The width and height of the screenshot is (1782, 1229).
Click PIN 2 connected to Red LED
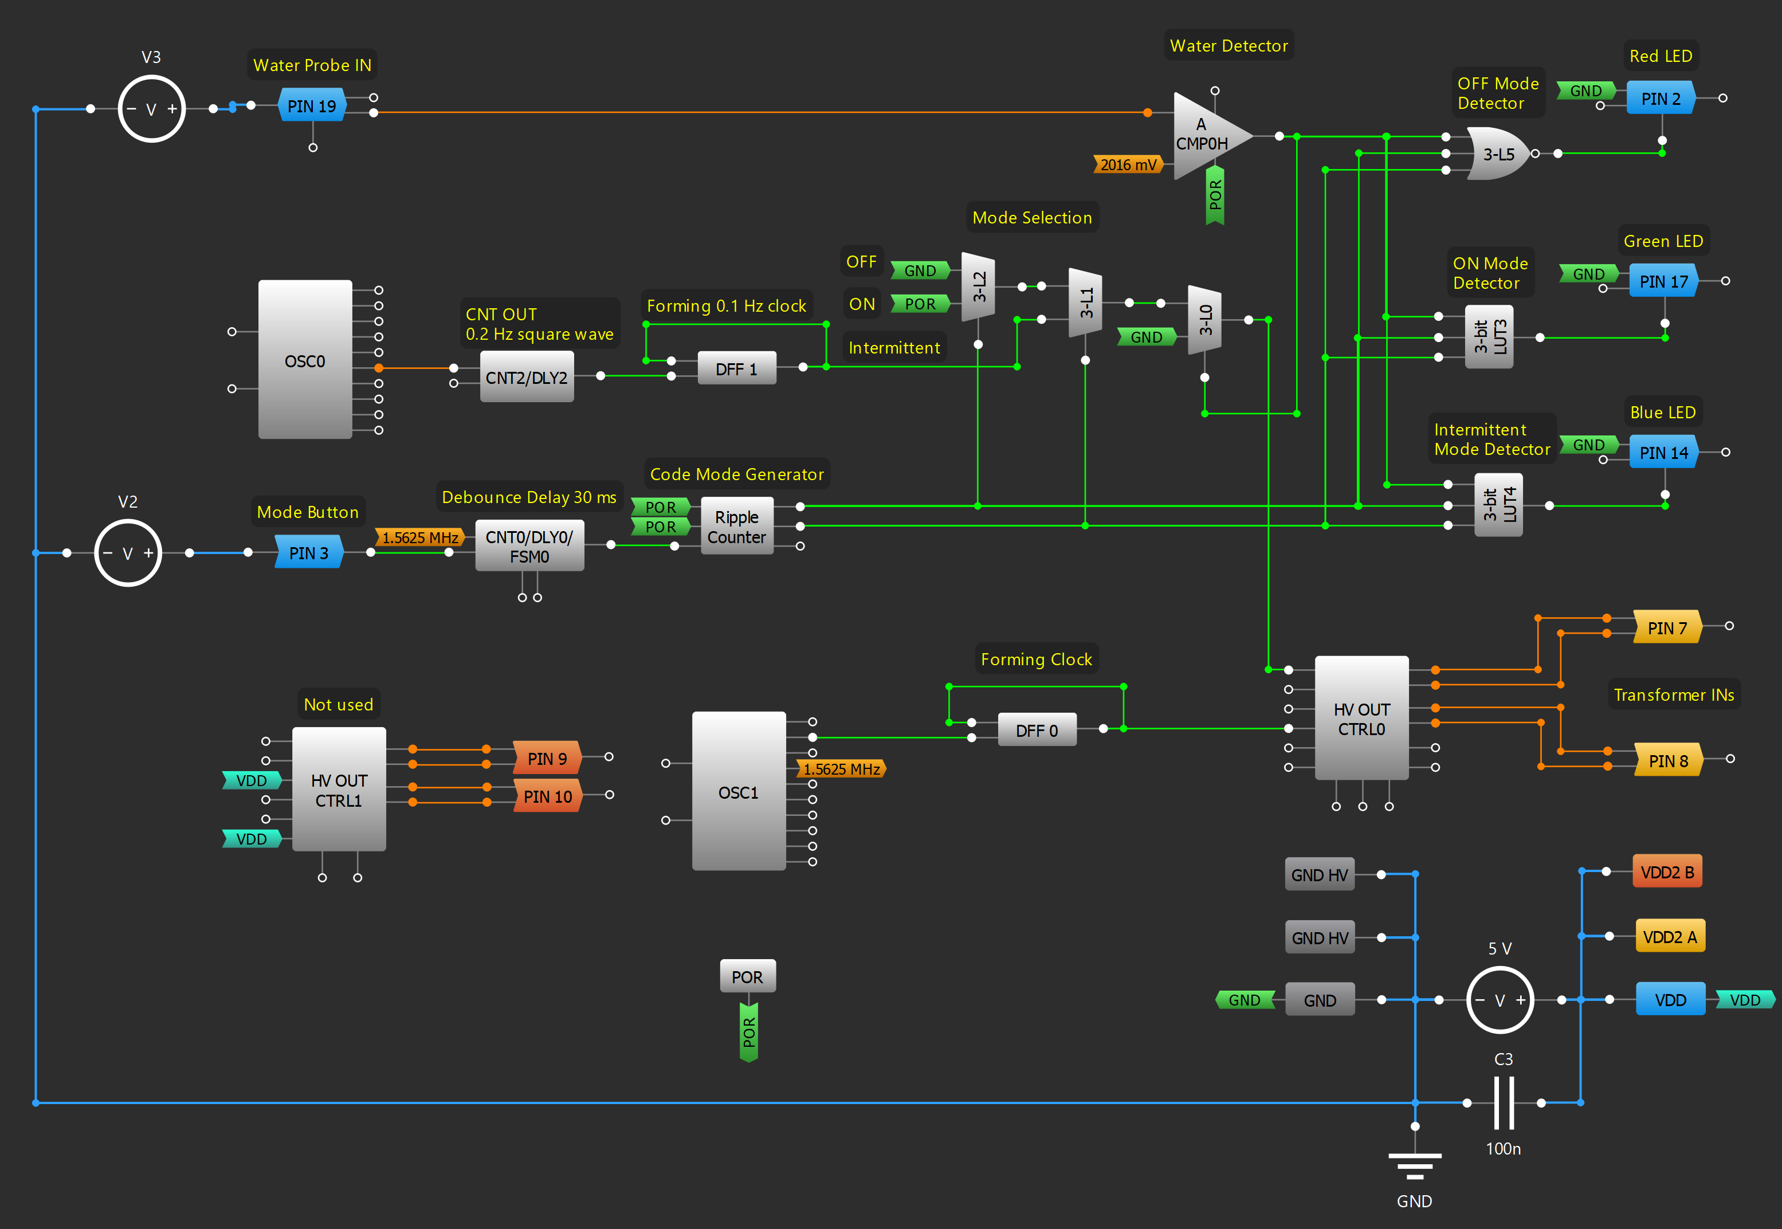point(1661,98)
